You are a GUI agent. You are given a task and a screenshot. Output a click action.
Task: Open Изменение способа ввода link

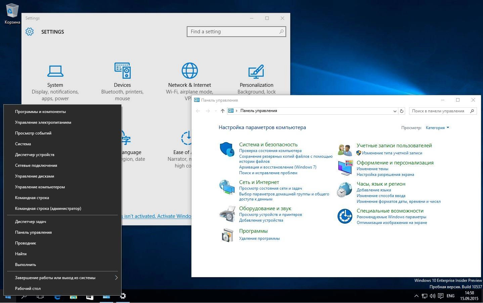click(381, 196)
